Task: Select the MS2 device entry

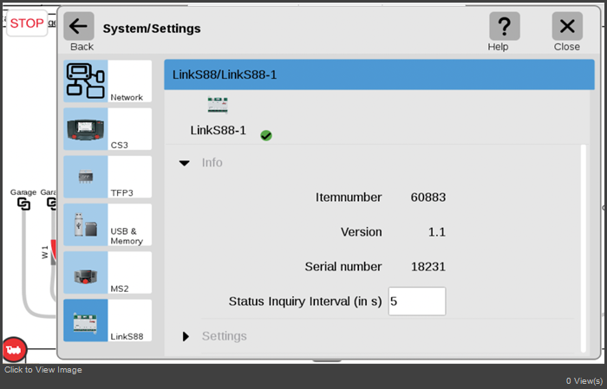Action: click(108, 273)
